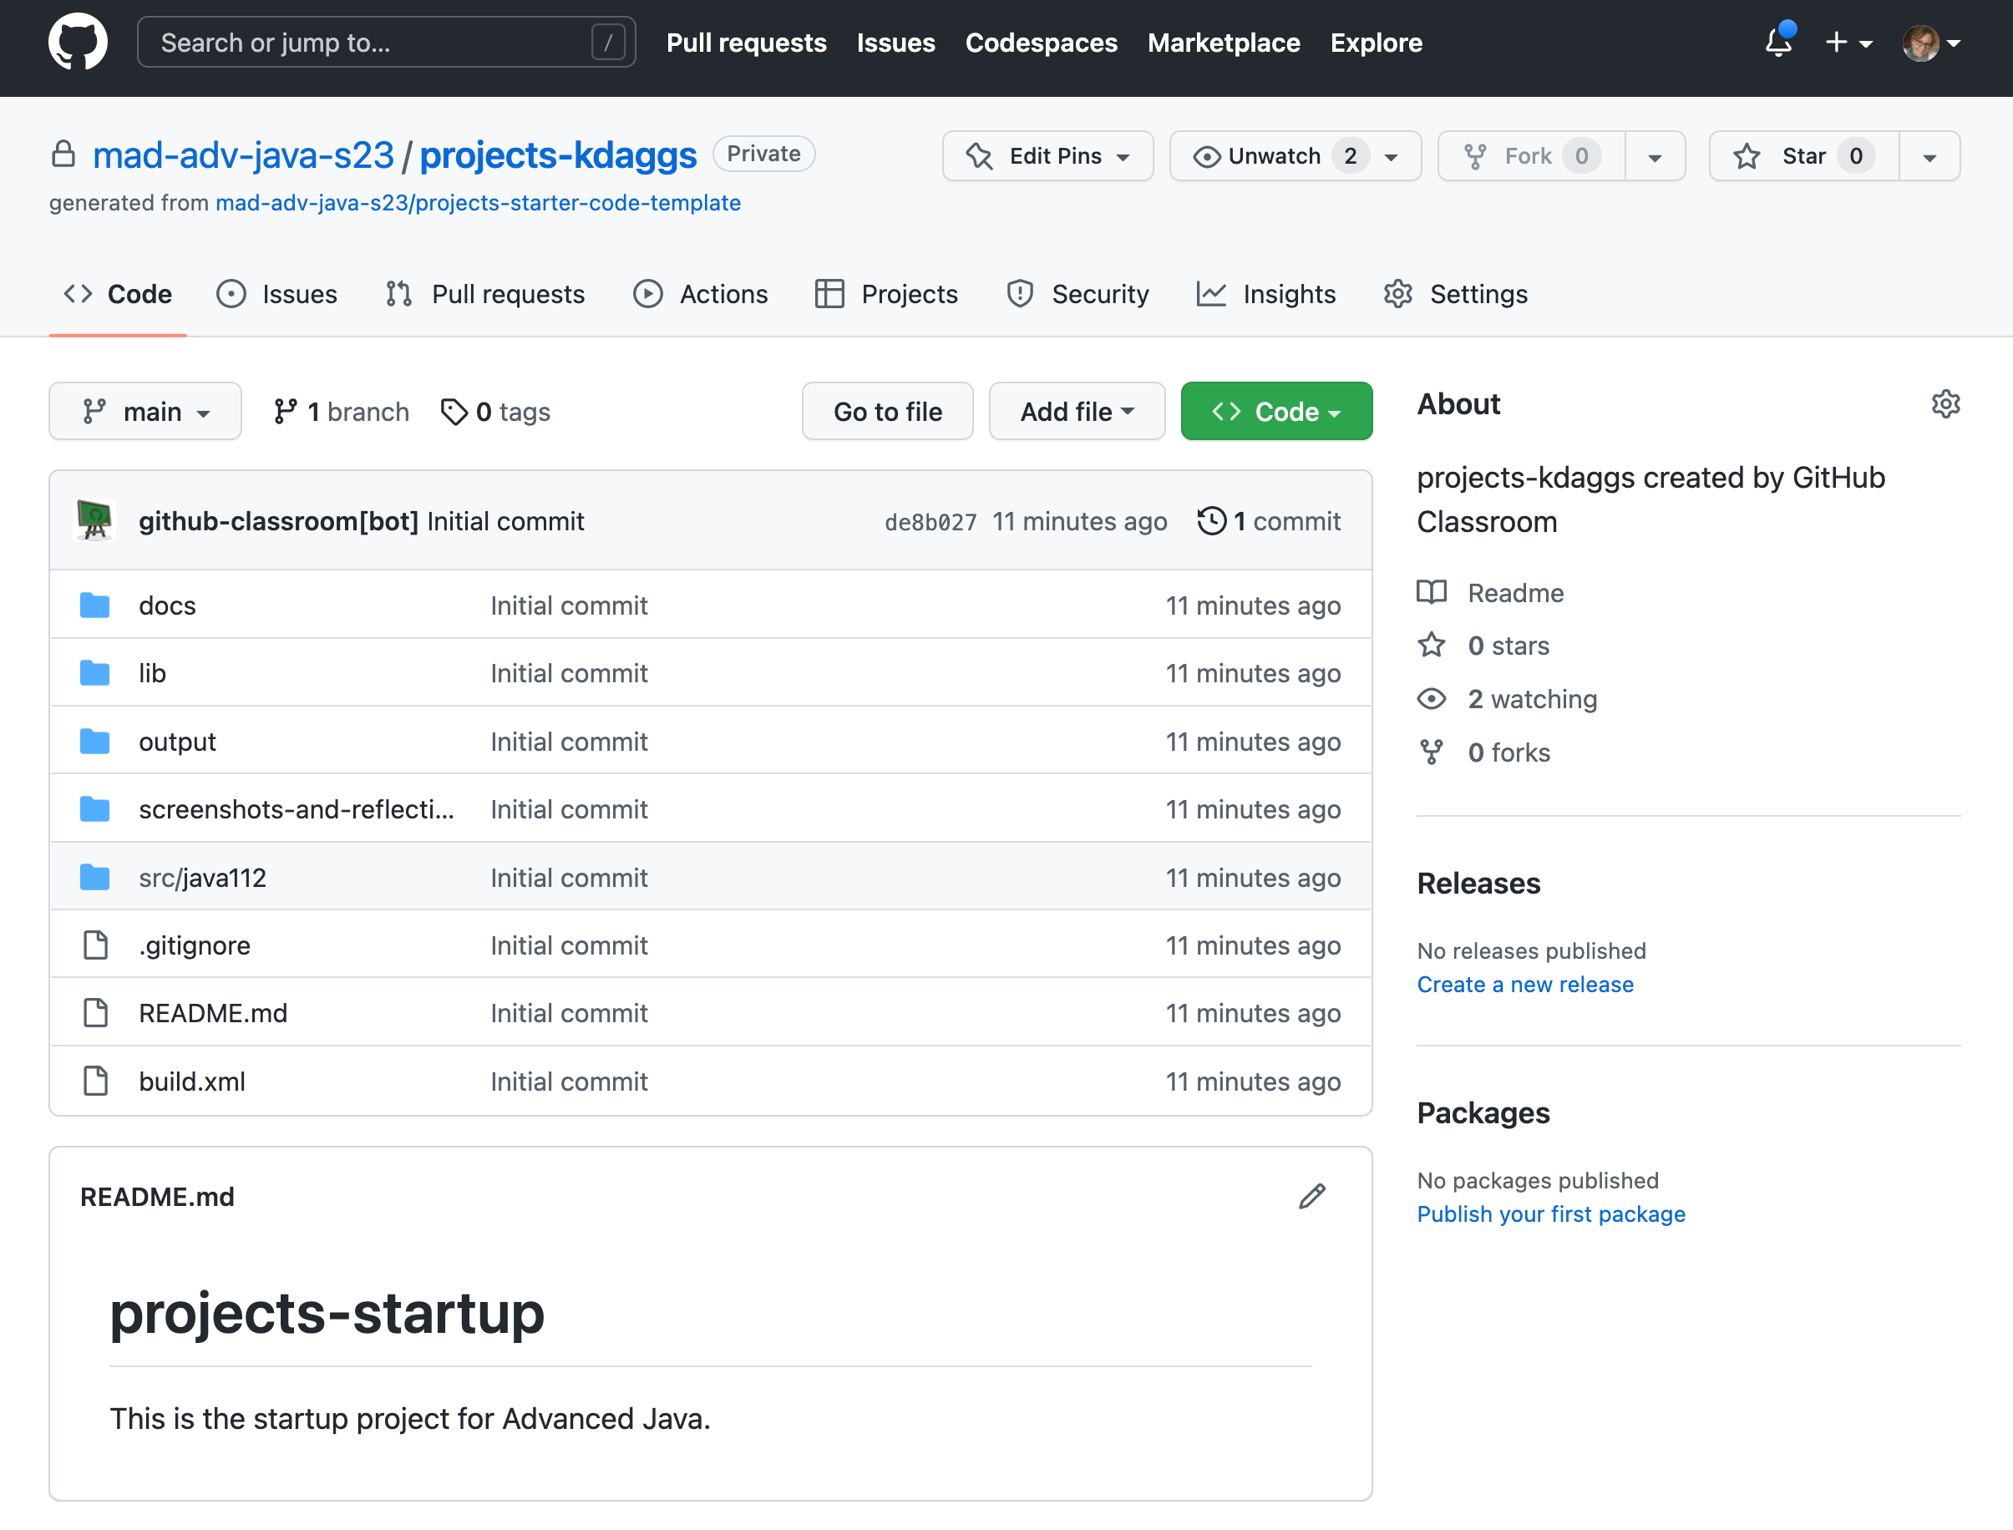Switch to the Projects tab

click(886, 294)
